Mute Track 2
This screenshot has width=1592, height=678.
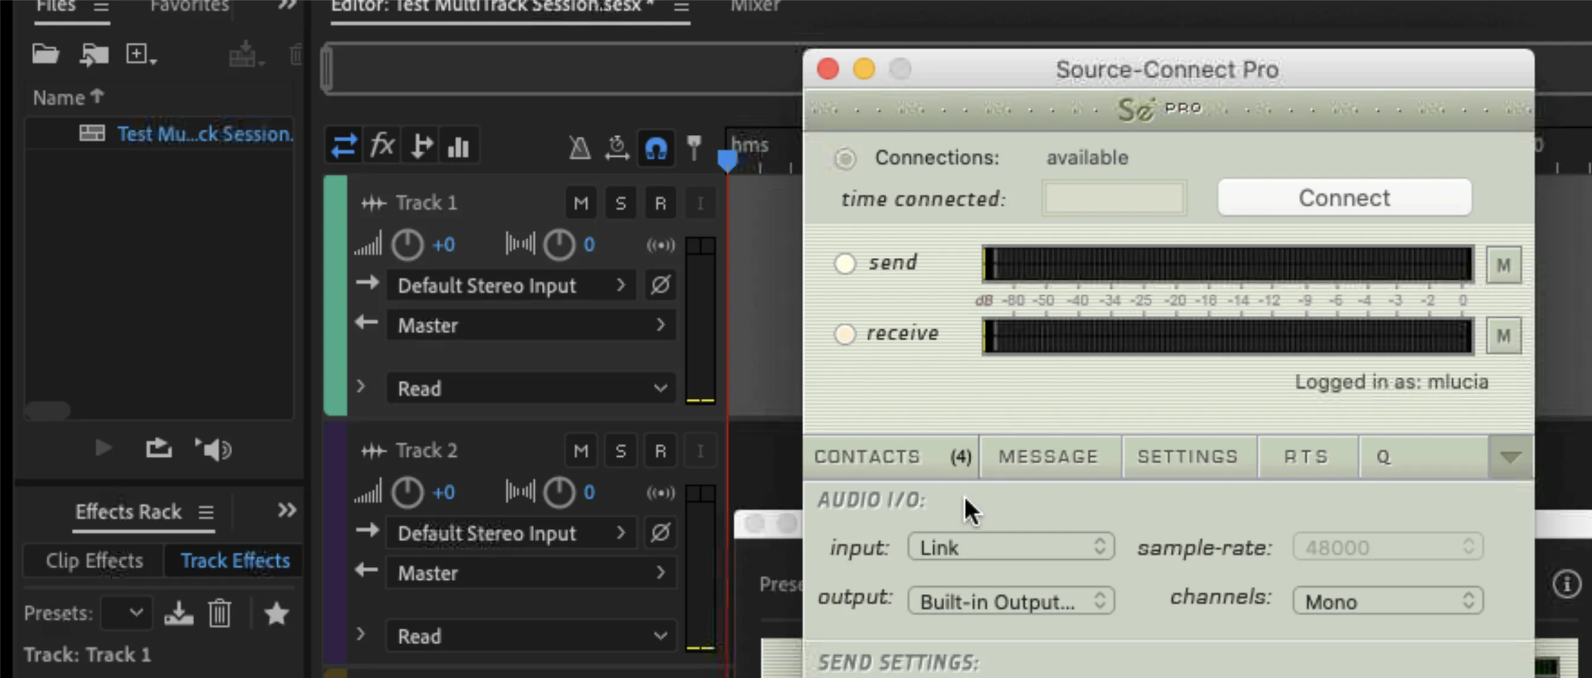pos(581,451)
